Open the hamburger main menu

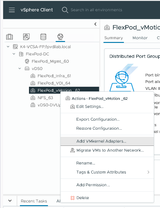12,10
